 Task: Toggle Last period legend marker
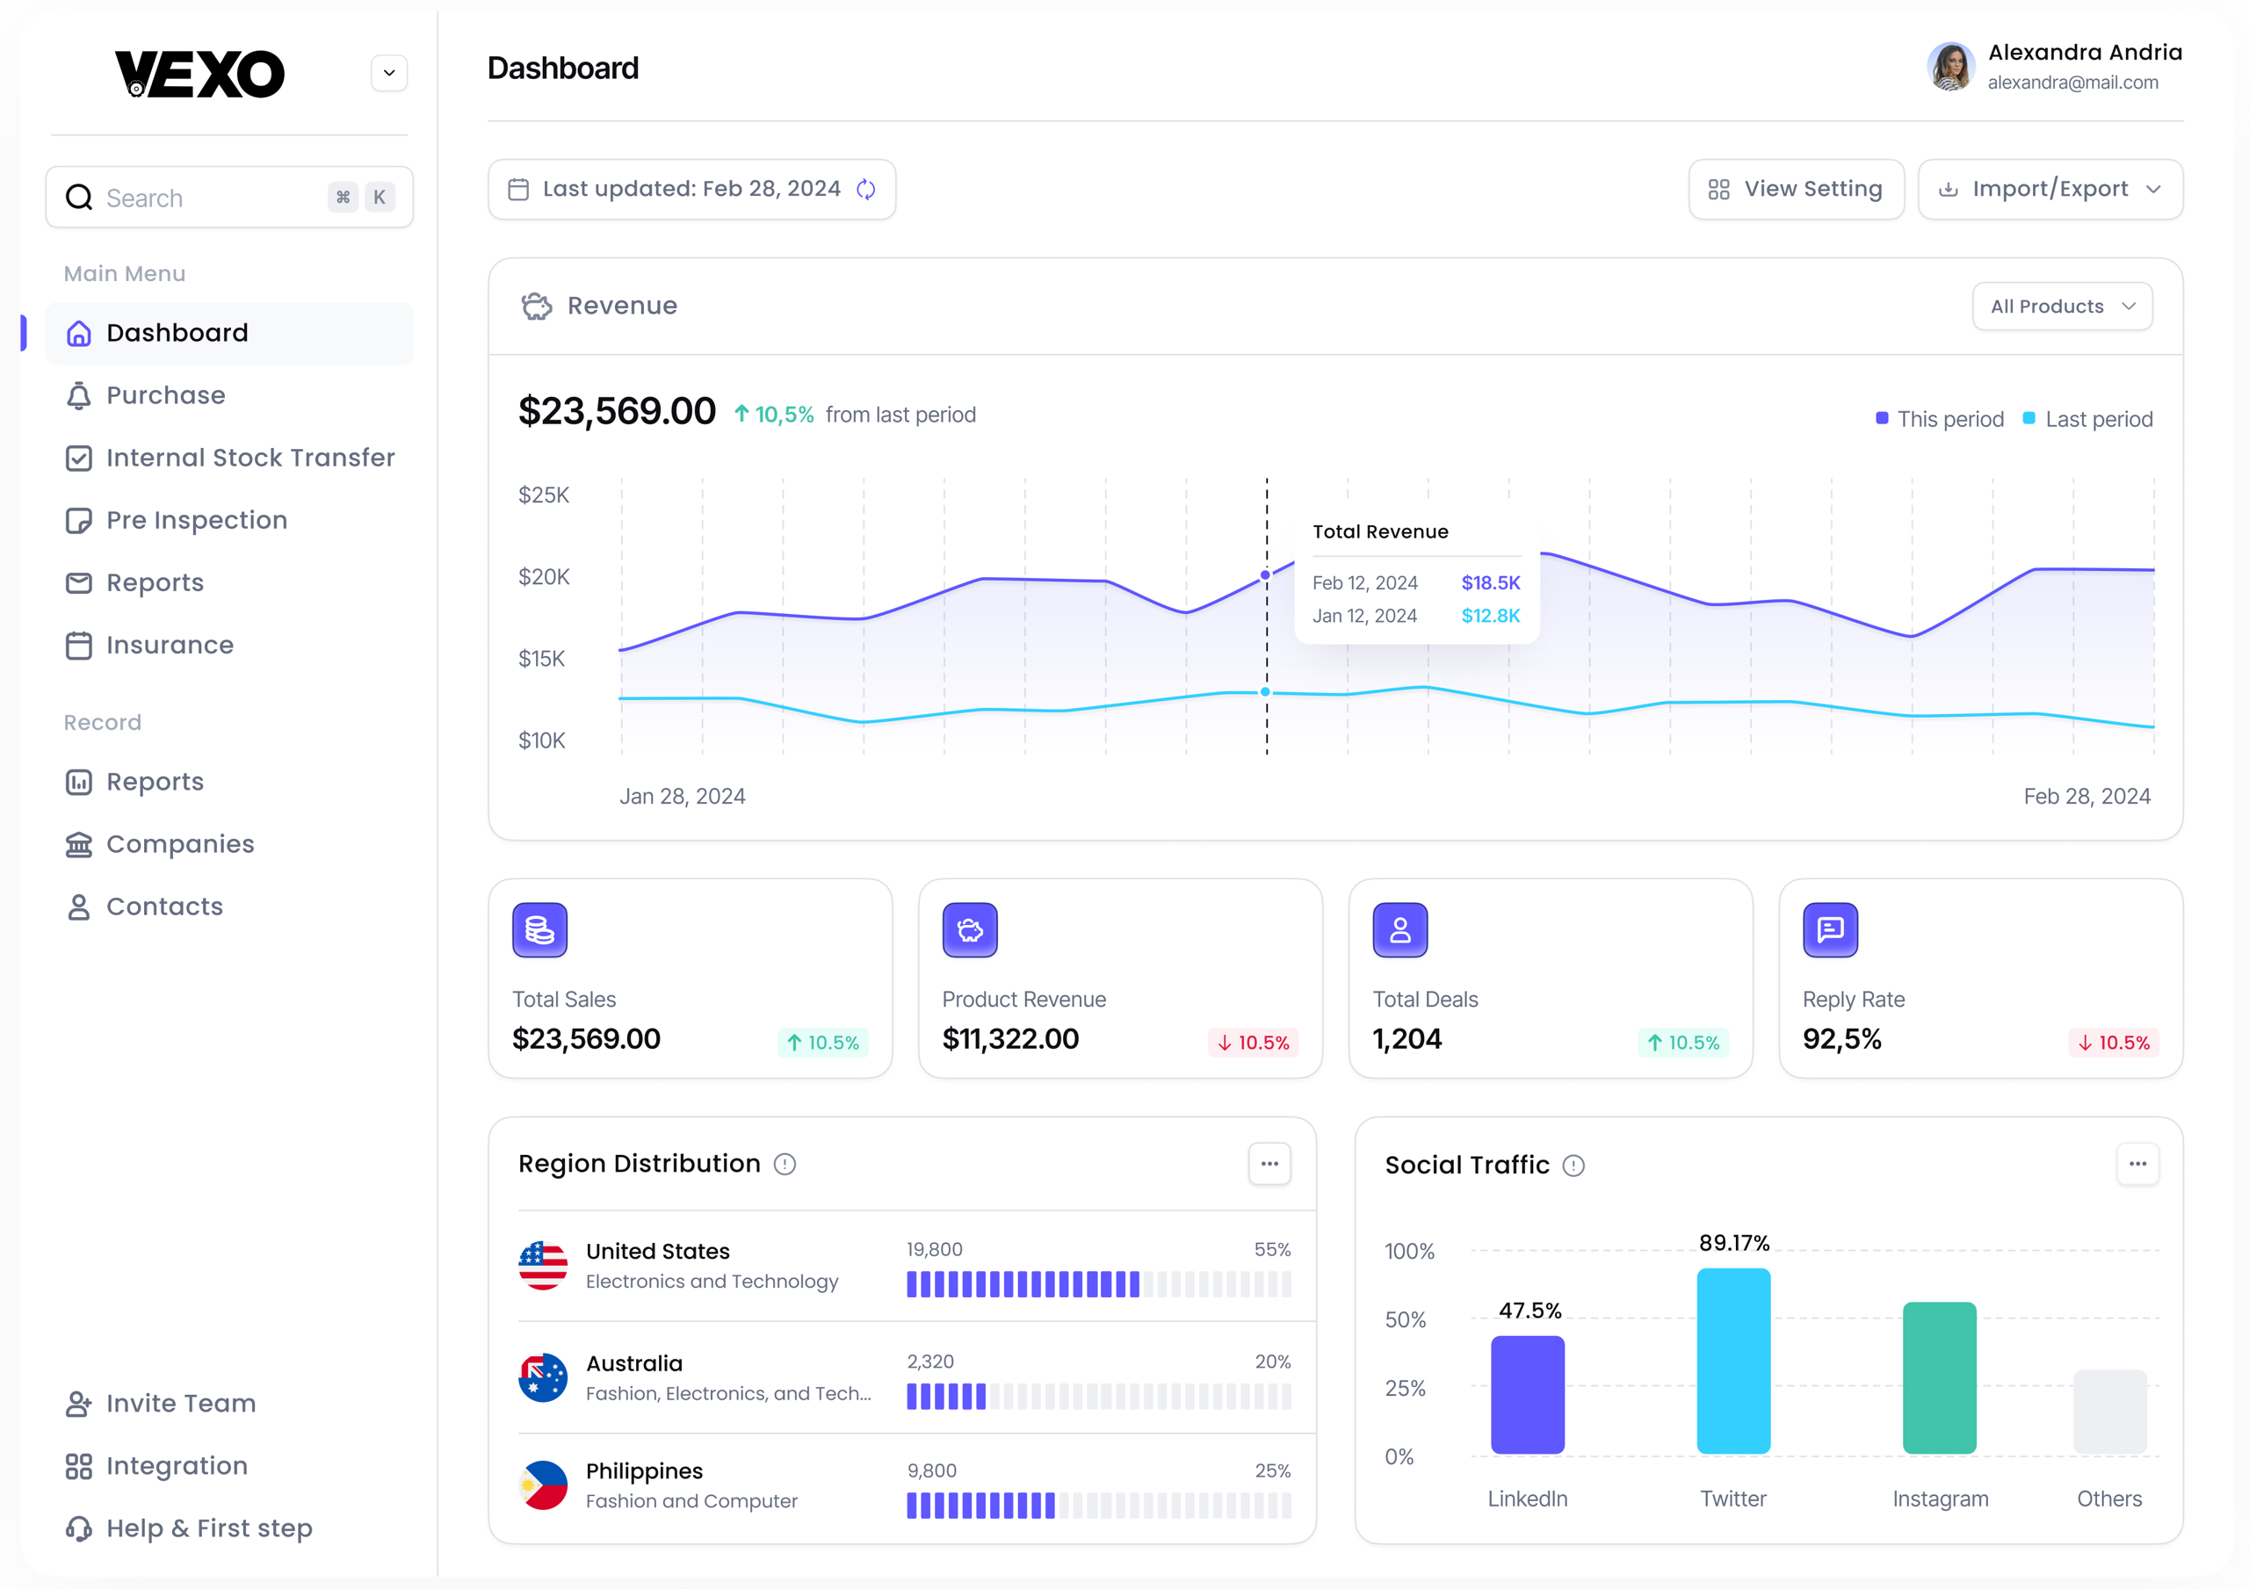2028,418
